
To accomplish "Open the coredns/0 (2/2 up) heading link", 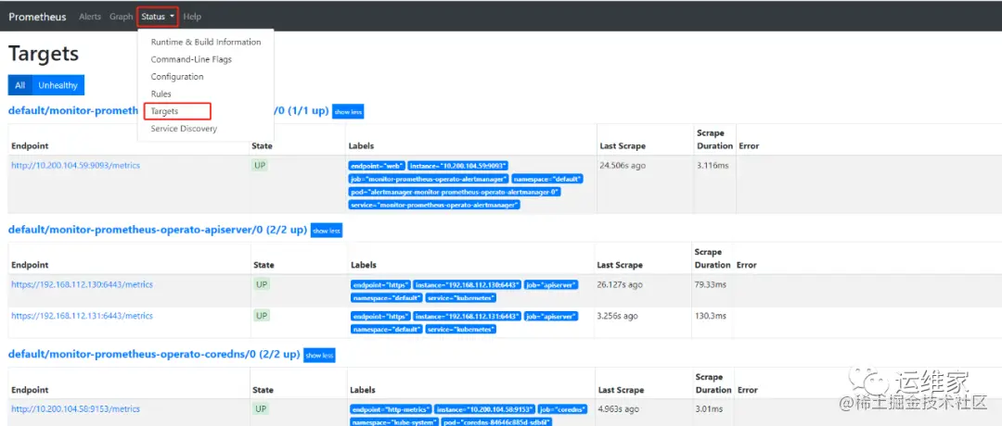I will click(154, 354).
